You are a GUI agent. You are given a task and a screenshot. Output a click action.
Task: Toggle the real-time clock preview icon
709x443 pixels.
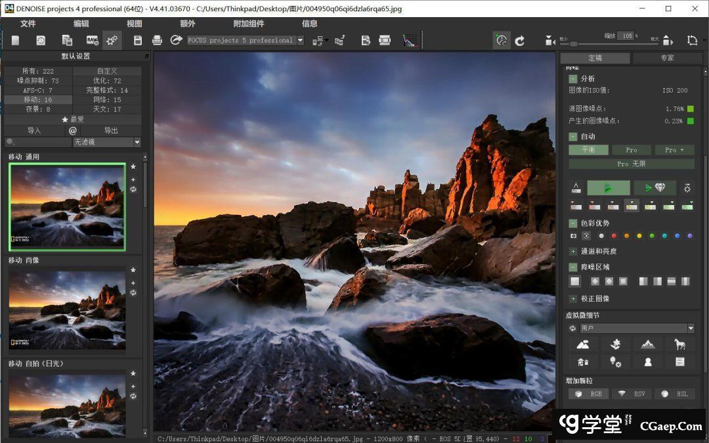[x=502, y=41]
